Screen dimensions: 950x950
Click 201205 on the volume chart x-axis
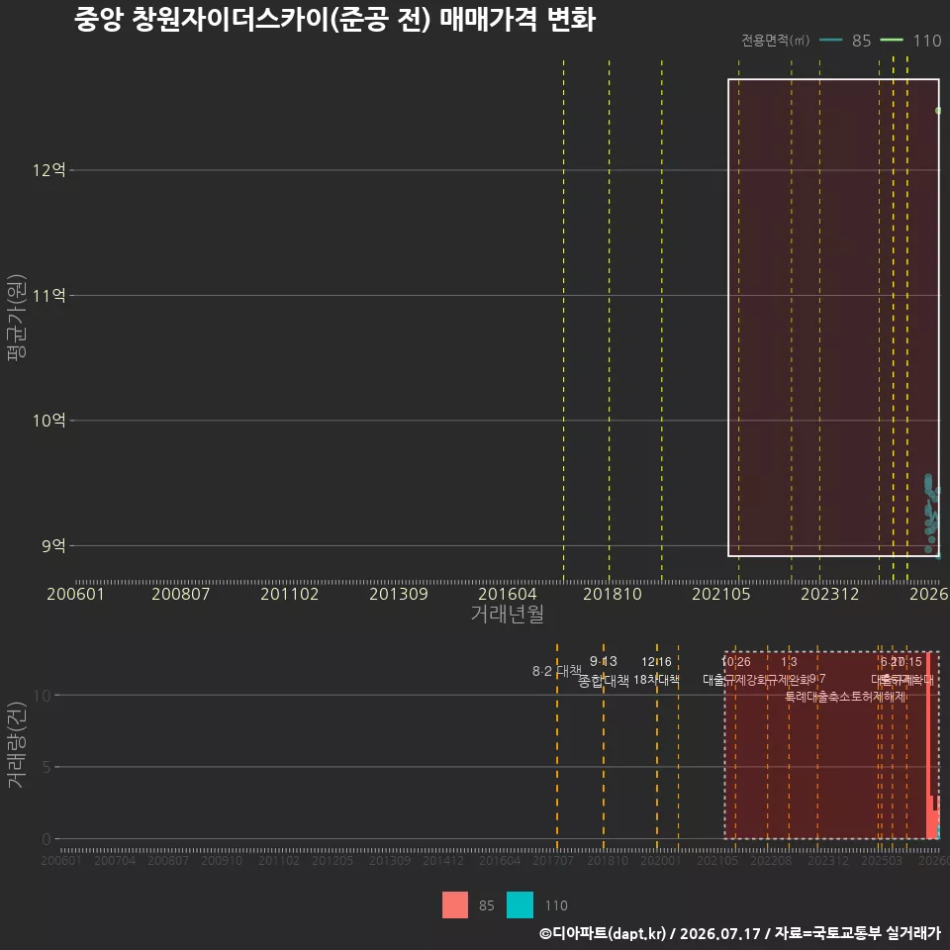coord(332,860)
